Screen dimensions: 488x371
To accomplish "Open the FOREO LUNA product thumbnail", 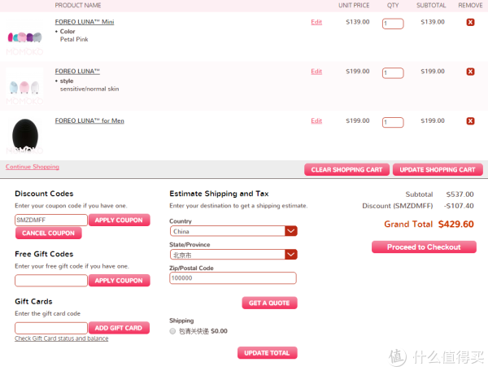I will 24,87.
